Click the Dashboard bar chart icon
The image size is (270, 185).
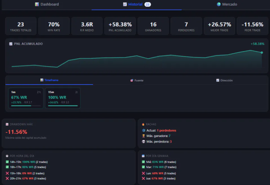(x=37, y=4)
